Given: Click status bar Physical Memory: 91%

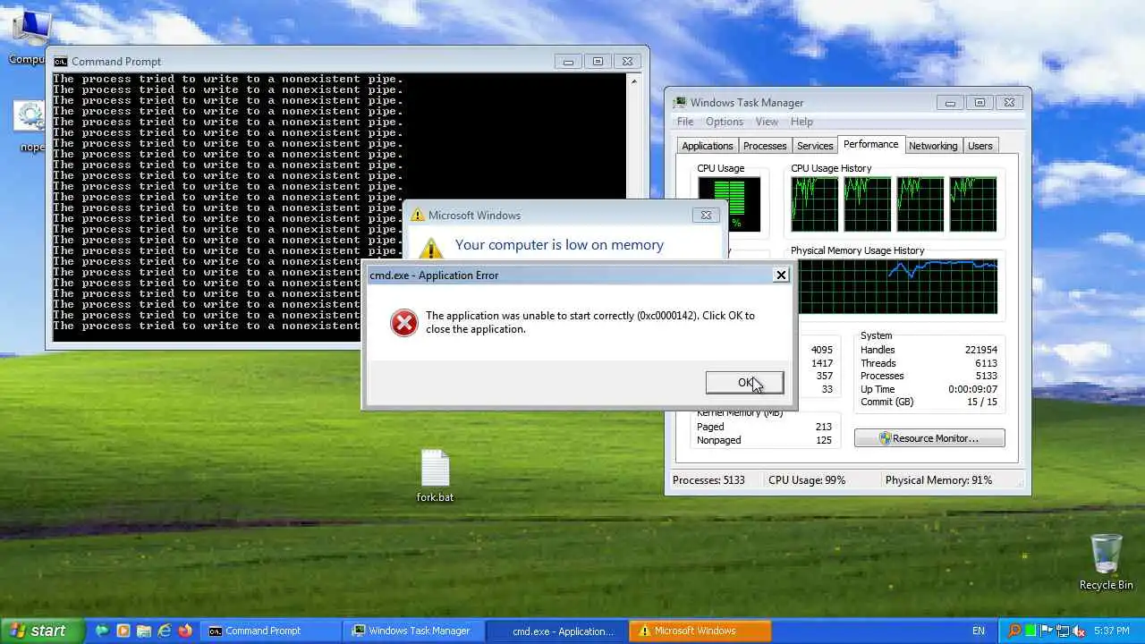Looking at the screenshot, I should [x=938, y=480].
